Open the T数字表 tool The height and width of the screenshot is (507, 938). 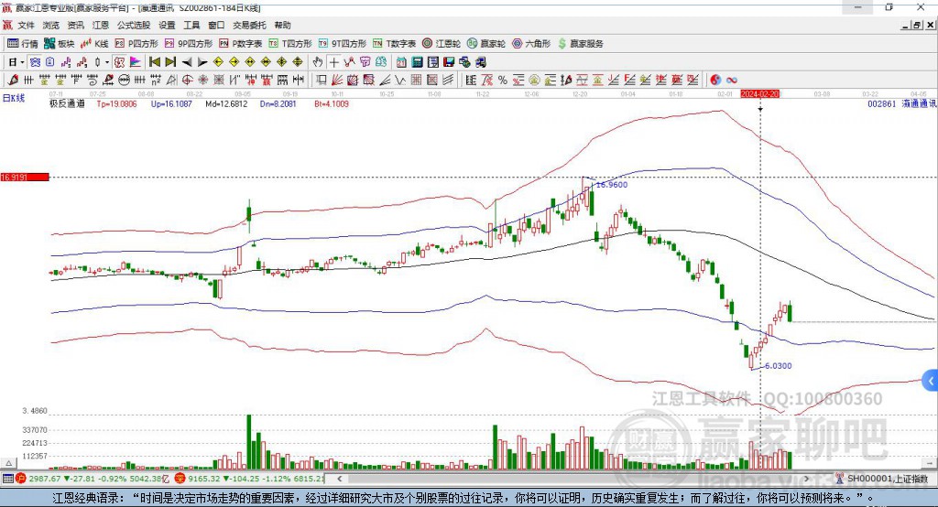(x=394, y=44)
